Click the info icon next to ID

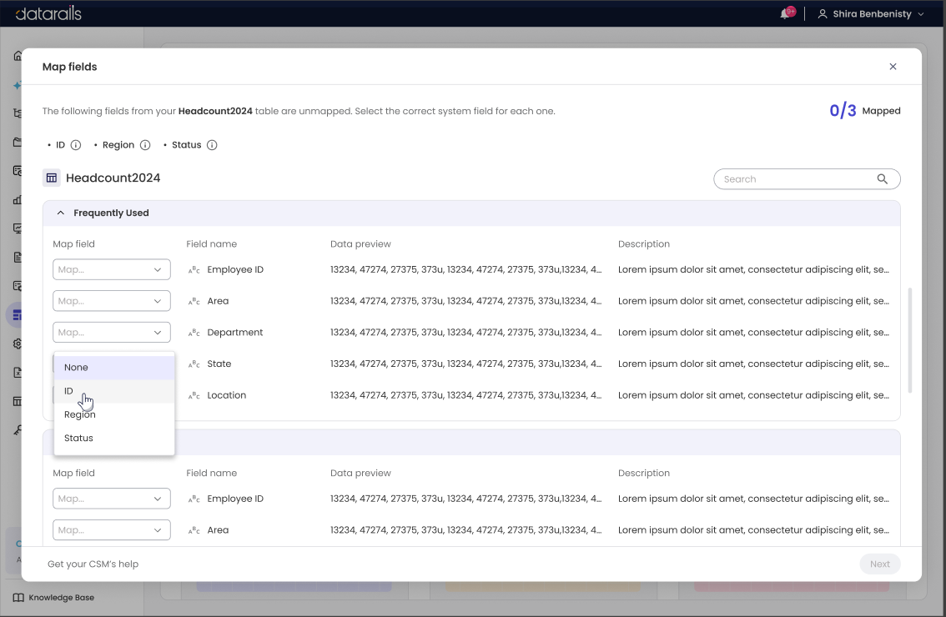76,144
